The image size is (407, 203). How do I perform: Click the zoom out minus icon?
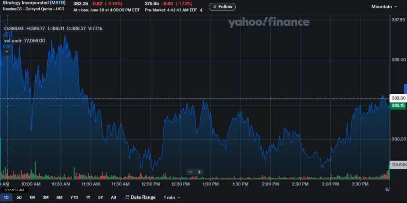click(x=191, y=172)
